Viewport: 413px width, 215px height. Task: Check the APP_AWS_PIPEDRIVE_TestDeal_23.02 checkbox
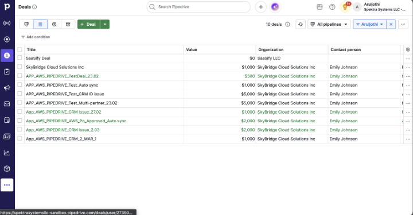[x=20, y=76]
